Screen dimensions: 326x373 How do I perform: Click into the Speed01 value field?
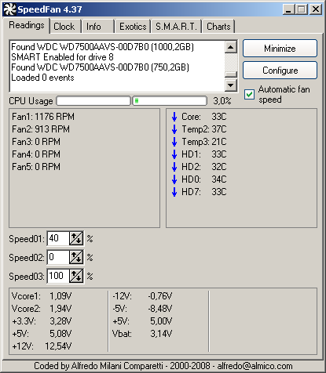click(58, 238)
